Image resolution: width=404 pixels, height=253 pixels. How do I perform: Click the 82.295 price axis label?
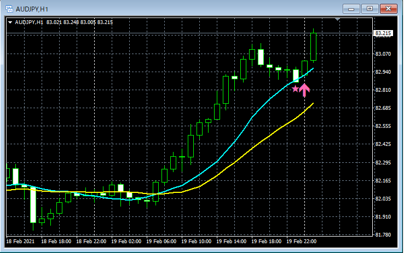(x=383, y=162)
